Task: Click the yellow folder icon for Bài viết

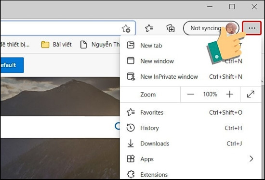Action: click(x=45, y=45)
